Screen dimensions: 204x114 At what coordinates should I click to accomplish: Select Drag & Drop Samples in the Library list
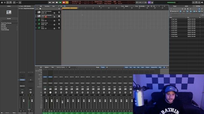pos(9,23)
